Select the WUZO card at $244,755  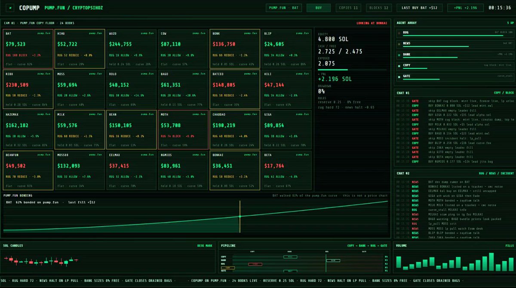tap(132, 49)
